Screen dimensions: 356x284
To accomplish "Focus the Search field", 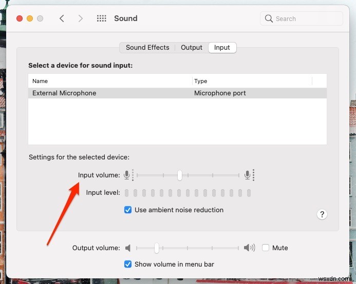I will (301, 18).
